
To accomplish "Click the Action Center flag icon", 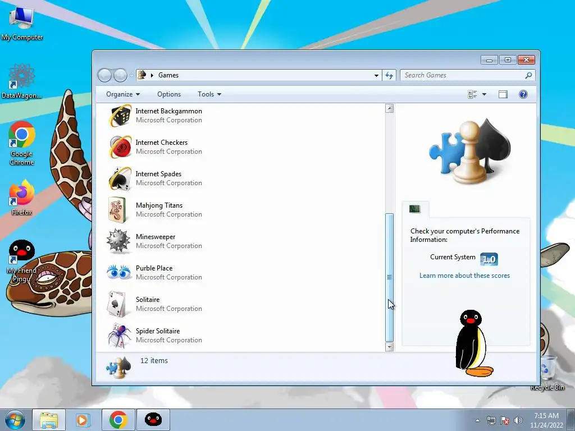I will click(x=505, y=420).
